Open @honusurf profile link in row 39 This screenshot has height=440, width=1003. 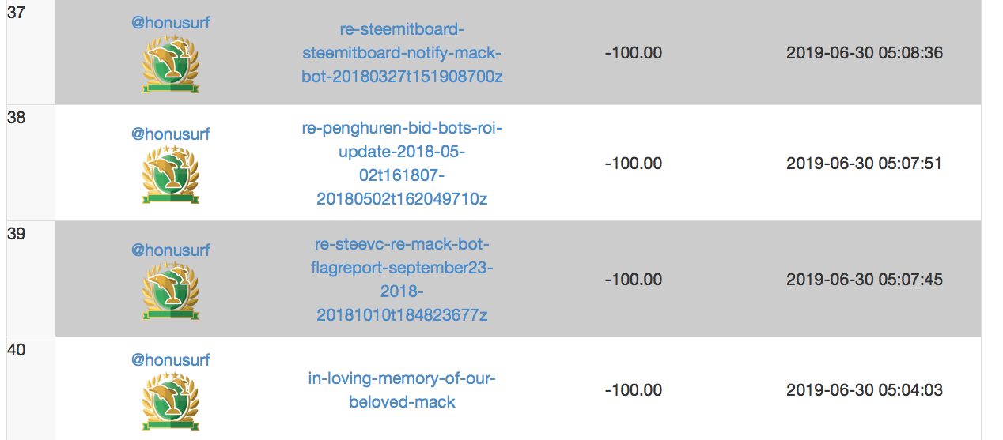(x=170, y=250)
